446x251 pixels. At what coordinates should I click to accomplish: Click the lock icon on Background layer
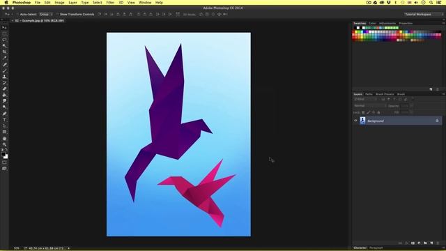coord(437,121)
